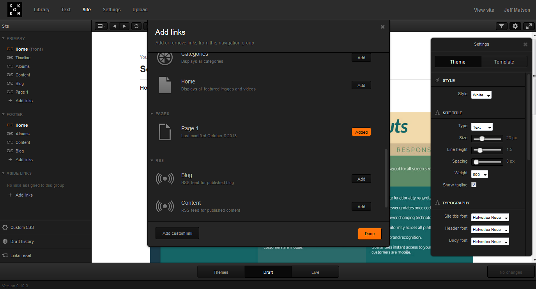Open the Style dropdown set to White
The height and width of the screenshot is (289, 536).
click(481, 95)
